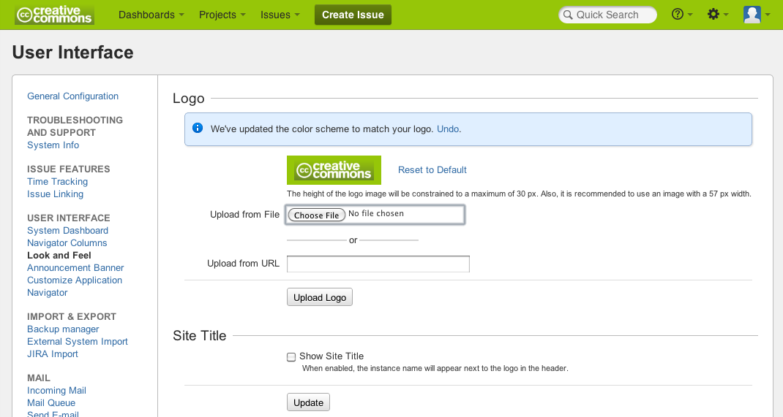Viewport: 783px width, 417px height.
Task: Click the blue info icon in notification
Action: coord(198,128)
